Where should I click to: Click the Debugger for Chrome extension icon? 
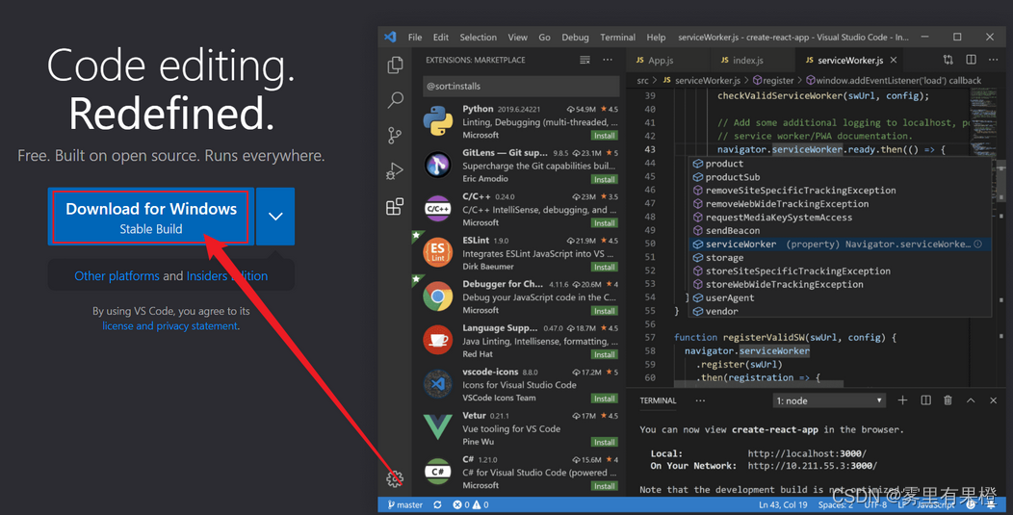(438, 296)
